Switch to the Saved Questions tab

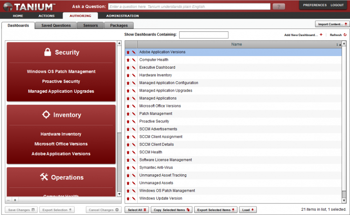click(x=56, y=26)
